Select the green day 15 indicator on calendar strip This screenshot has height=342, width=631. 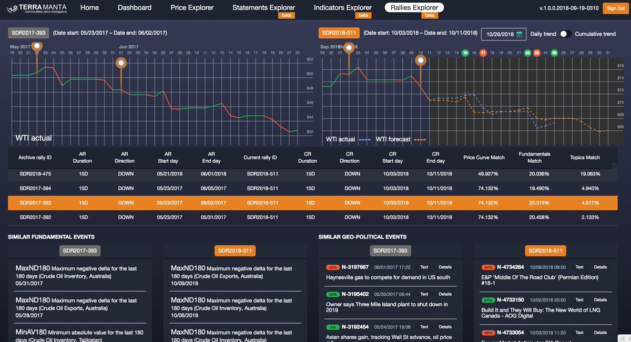(465, 53)
